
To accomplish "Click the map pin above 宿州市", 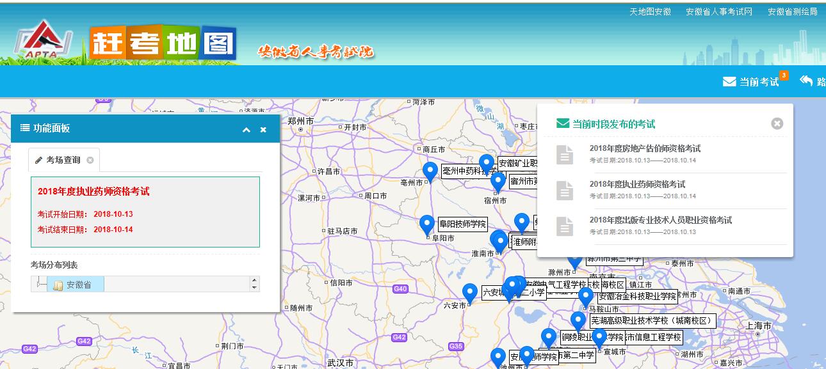I will point(498,182).
